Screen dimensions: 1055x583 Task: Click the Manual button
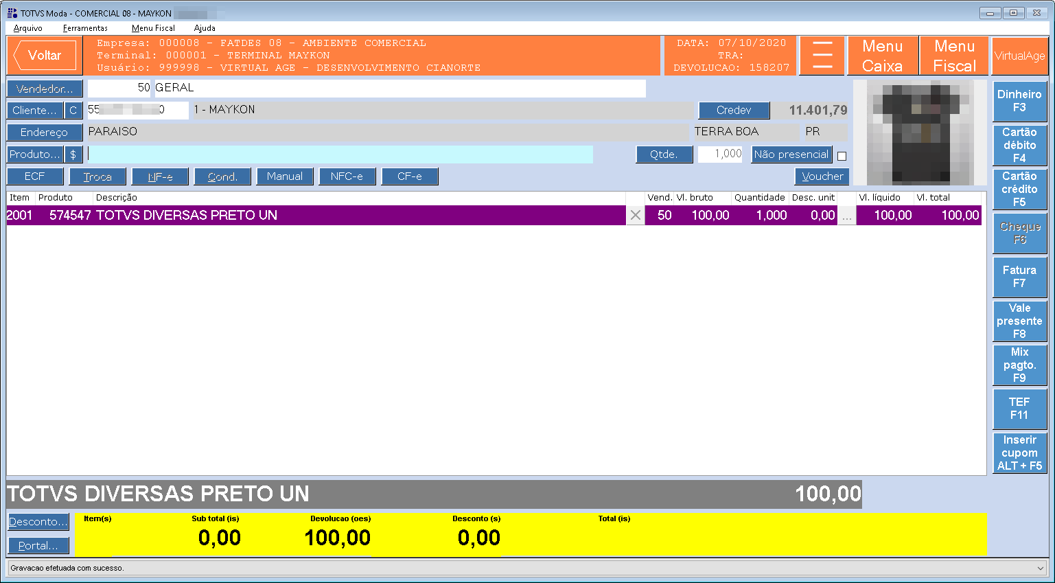[285, 176]
